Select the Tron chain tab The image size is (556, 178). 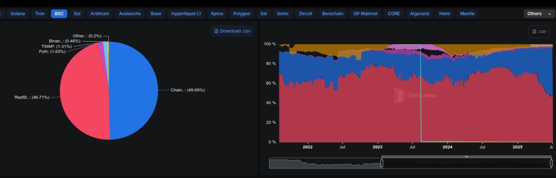click(40, 14)
